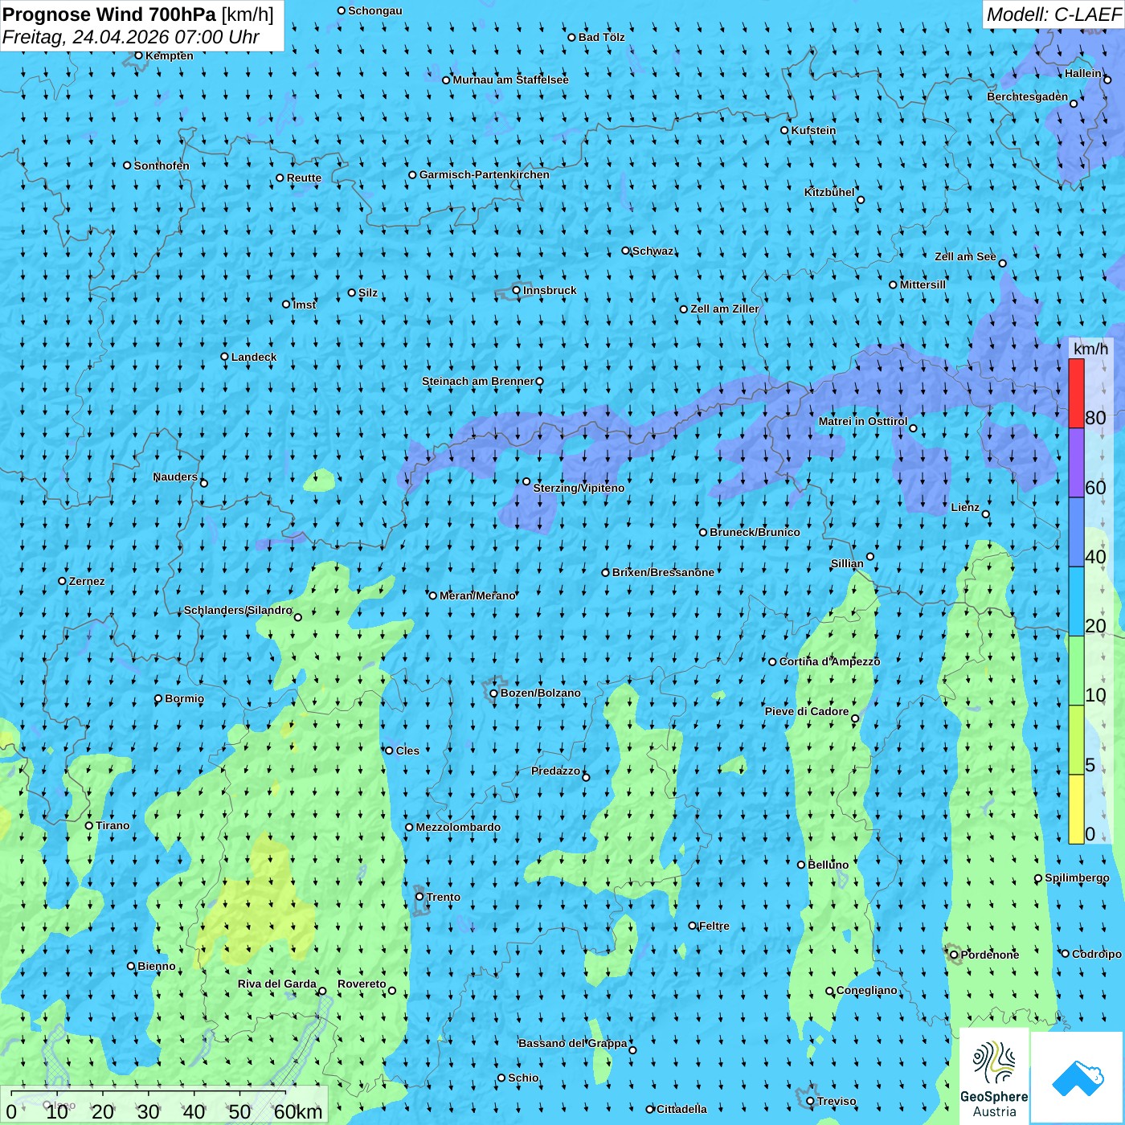Viewport: 1125px width, 1125px height.
Task: Click the 'Freitag, 24.04.2026 07:00 Uhr' date text
Action: click(131, 37)
